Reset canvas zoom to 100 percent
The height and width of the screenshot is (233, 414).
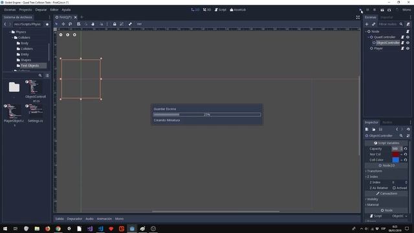click(x=67, y=34)
